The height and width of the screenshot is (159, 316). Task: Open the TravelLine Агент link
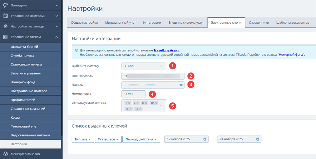(x=166, y=50)
